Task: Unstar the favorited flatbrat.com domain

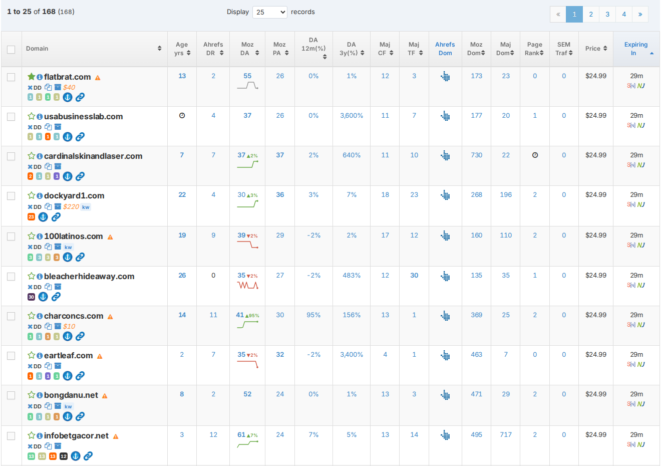Action: coord(31,77)
